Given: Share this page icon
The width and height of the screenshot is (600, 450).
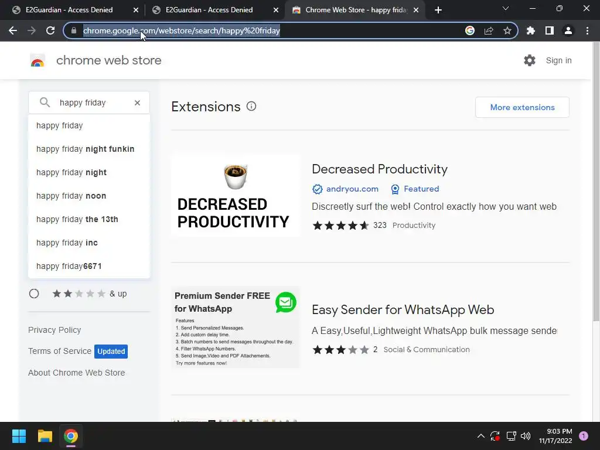Looking at the screenshot, I should [489, 30].
